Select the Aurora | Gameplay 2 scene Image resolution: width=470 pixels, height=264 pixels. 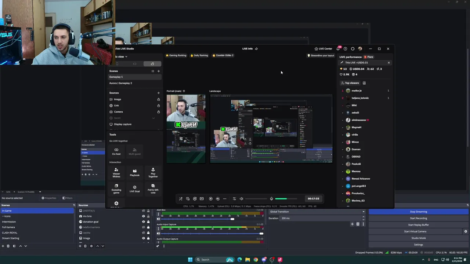134,83
